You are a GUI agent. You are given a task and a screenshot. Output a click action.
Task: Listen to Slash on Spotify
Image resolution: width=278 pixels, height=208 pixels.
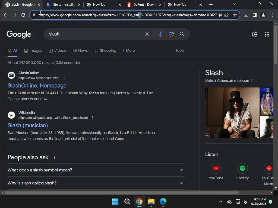point(242,171)
